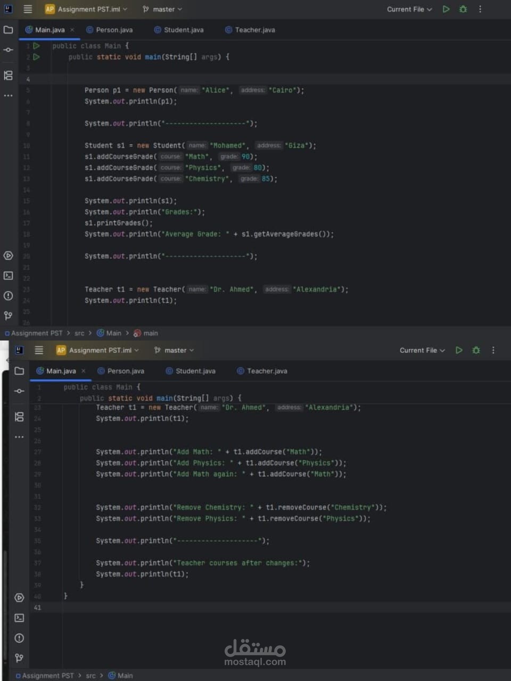Expand master branch dropdown in lower IDE window

174,350
